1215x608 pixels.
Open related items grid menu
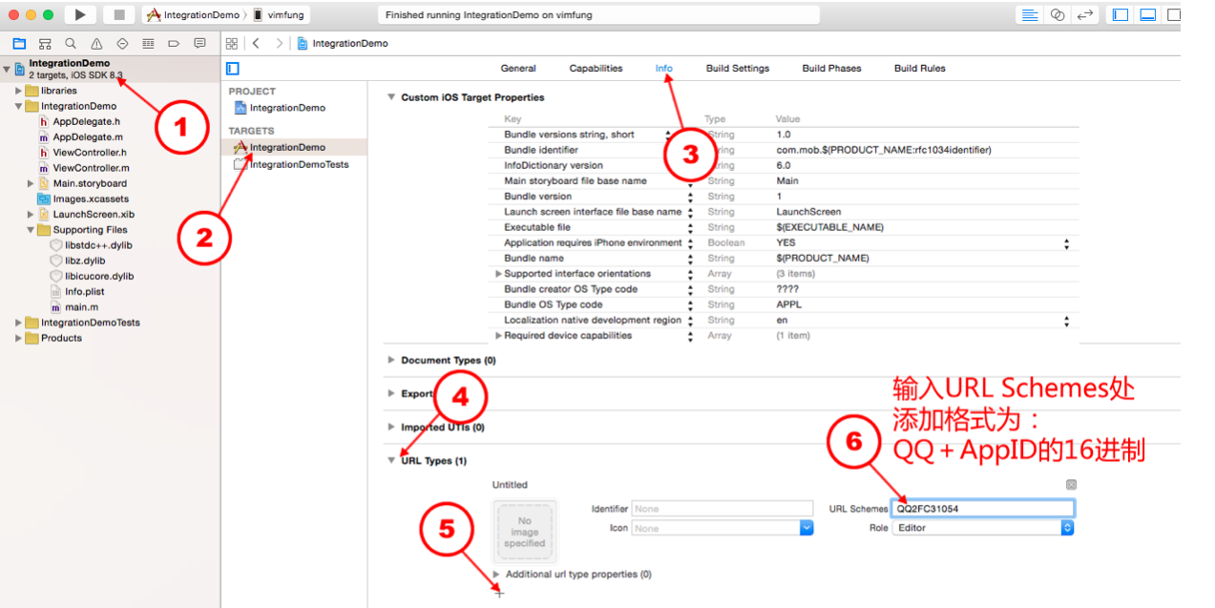[231, 43]
